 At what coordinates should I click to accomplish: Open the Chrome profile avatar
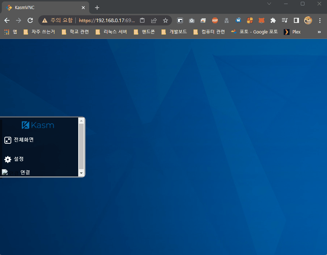(308, 20)
